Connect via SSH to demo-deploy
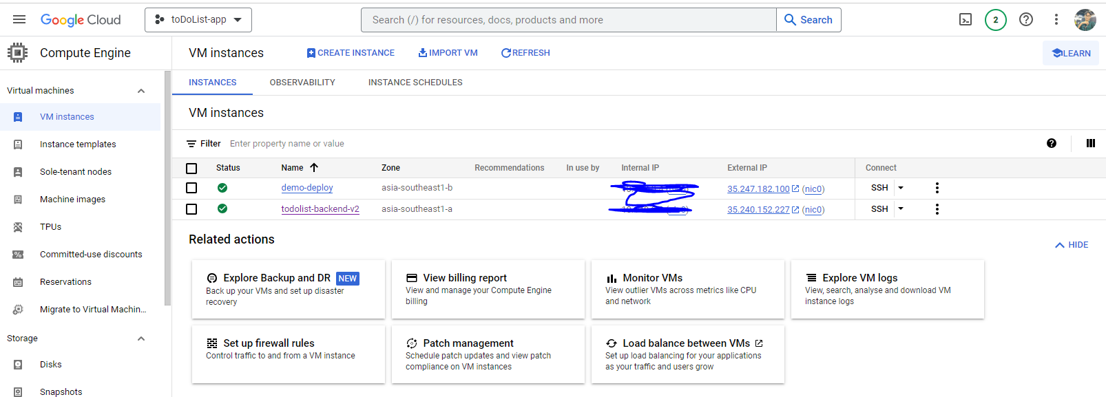 click(x=879, y=188)
